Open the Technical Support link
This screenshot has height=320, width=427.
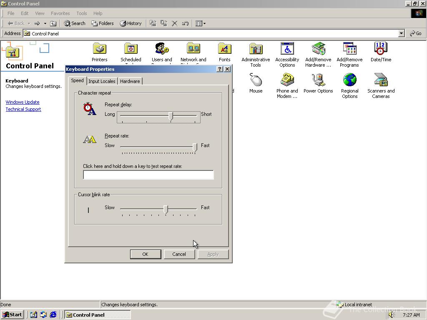click(23, 109)
